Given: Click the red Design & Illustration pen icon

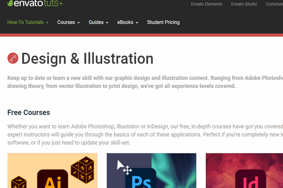Looking at the screenshot, I should point(13,58).
